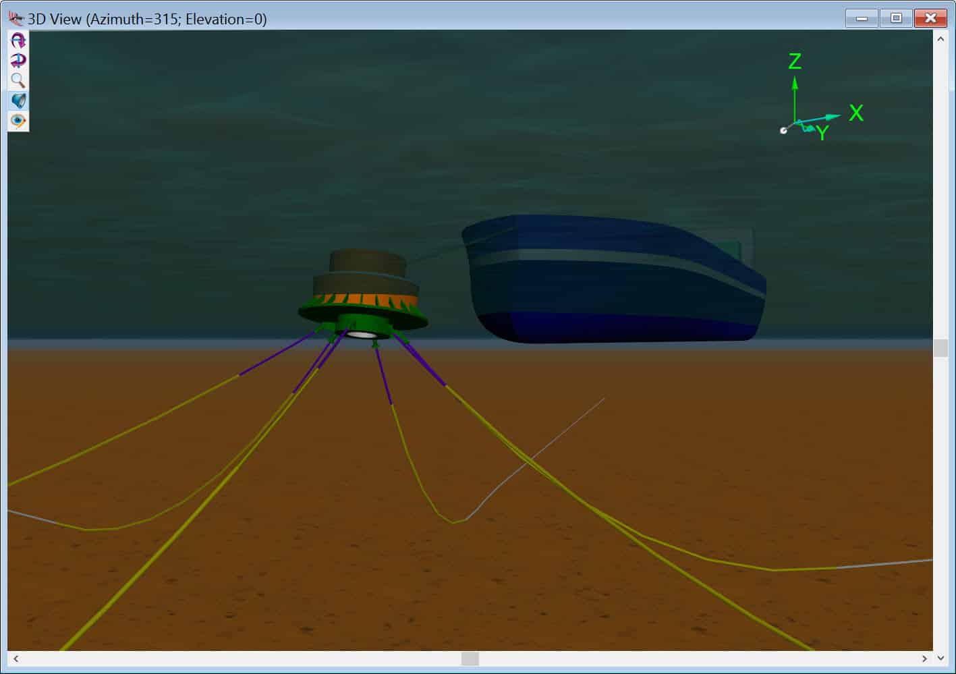Click the 3D View window title icon
The width and height of the screenshot is (956, 674).
click(16, 18)
